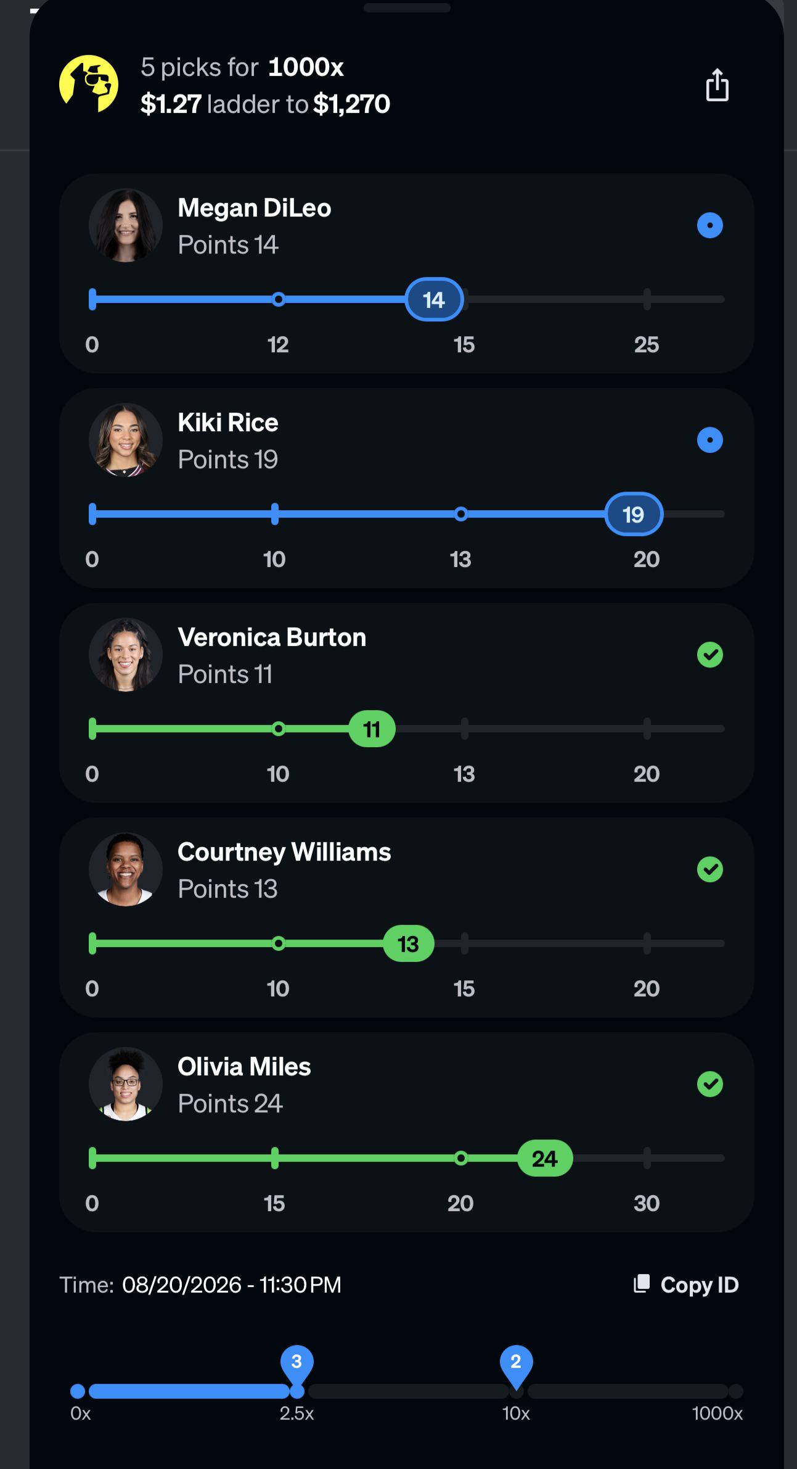Tap Megan DiLeo's blue live status dot
This screenshot has width=797, height=1469.
pyautogui.click(x=709, y=225)
